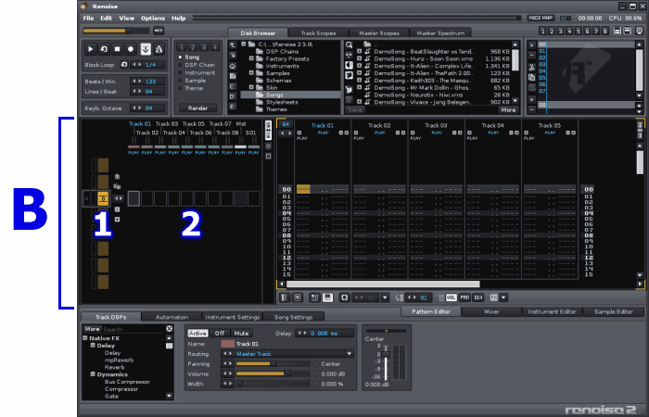Select drive D: in Disk Browser
Viewport: 649px width, 417px height.
pyautogui.click(x=233, y=96)
